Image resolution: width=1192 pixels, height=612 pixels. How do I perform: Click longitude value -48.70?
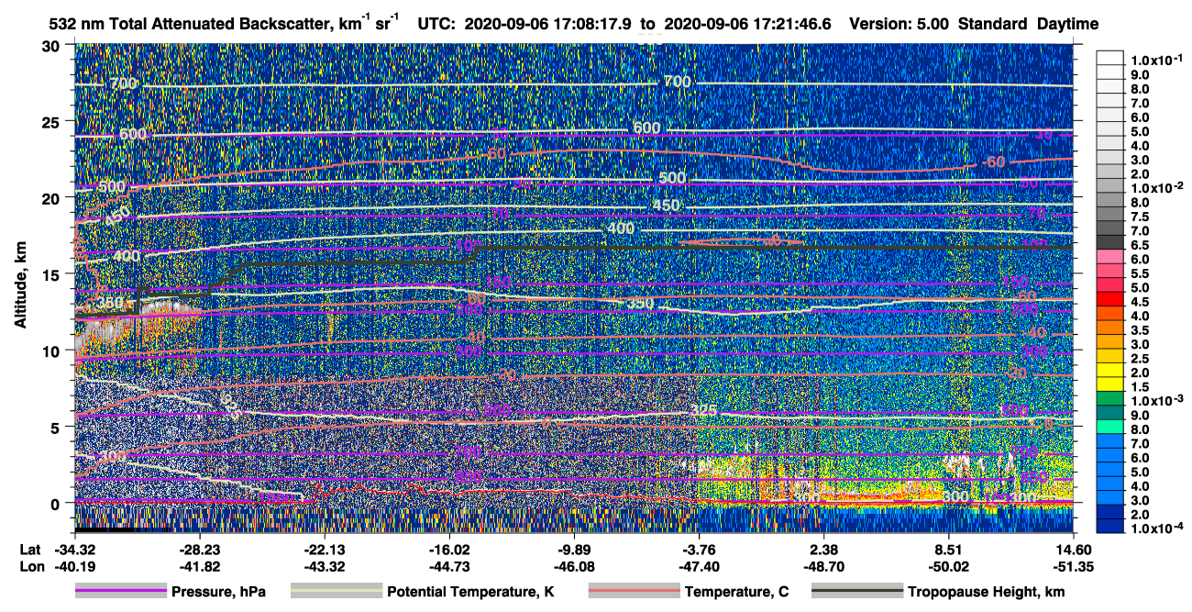click(823, 567)
